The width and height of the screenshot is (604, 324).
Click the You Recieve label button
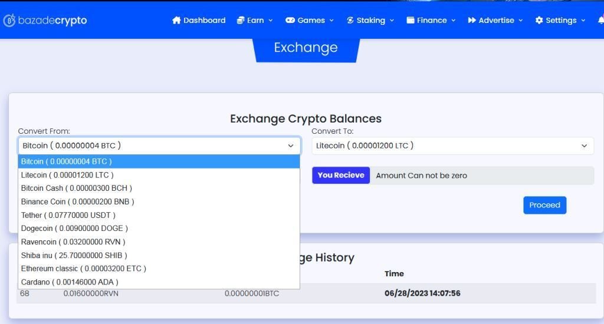click(341, 176)
